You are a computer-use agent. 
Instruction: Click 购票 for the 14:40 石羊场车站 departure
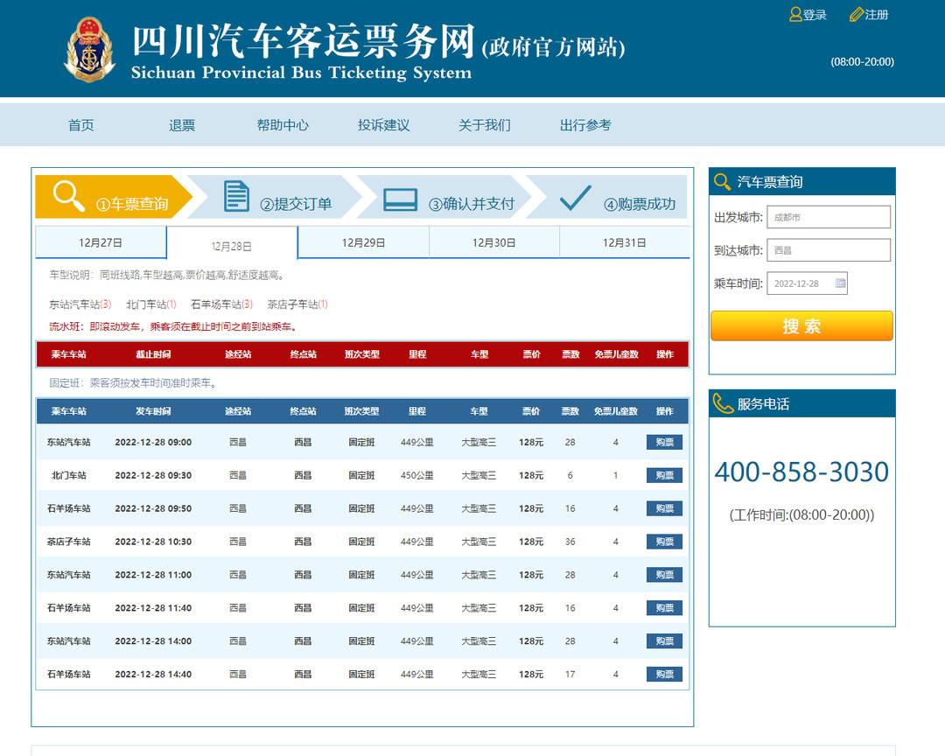pos(664,675)
